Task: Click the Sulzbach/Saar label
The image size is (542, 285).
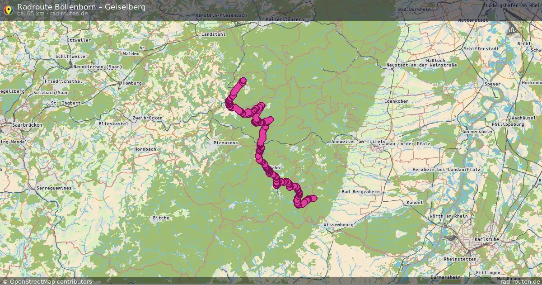Action: click(51, 93)
